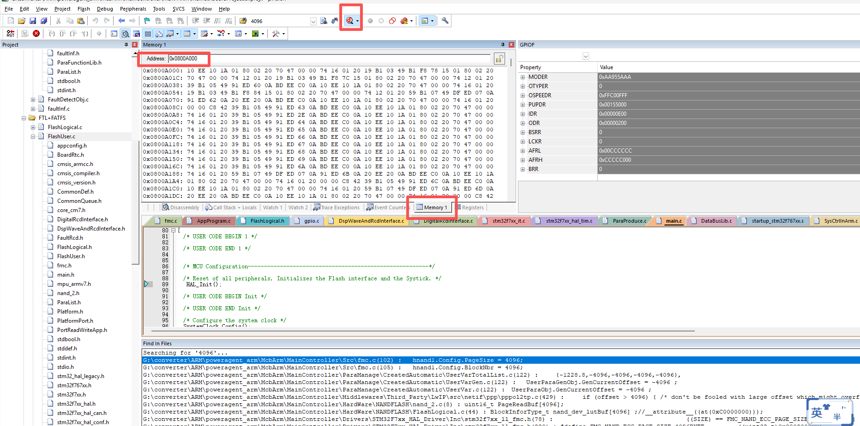
Task: Open window layout dropdown arrow
Action: coord(432,21)
